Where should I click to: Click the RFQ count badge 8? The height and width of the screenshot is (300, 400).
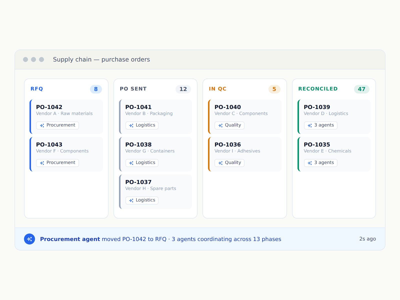coord(96,89)
